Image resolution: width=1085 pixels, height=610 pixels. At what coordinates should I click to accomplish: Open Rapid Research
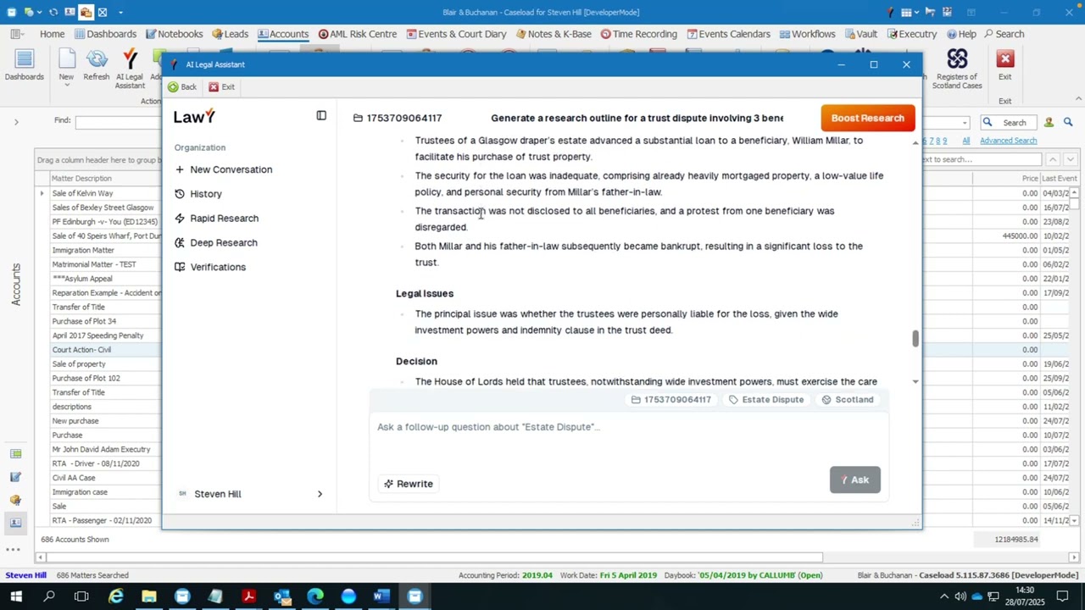point(216,219)
